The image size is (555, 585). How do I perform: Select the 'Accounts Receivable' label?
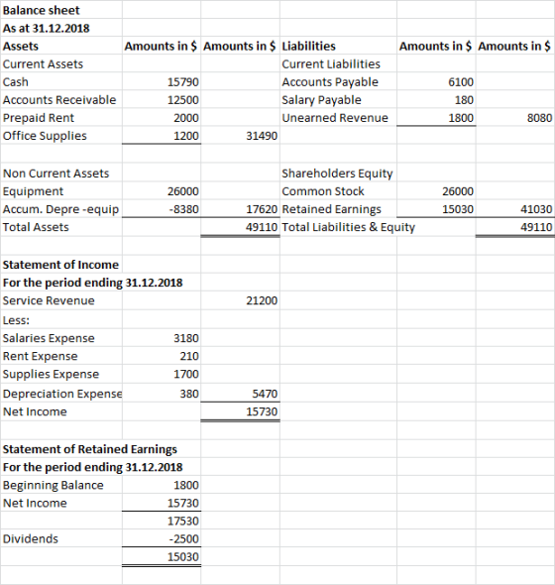coord(59,99)
